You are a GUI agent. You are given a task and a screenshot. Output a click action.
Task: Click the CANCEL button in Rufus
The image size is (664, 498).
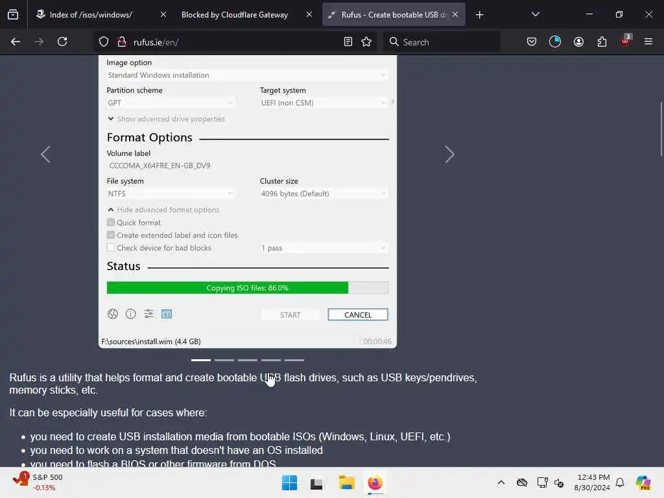358,314
